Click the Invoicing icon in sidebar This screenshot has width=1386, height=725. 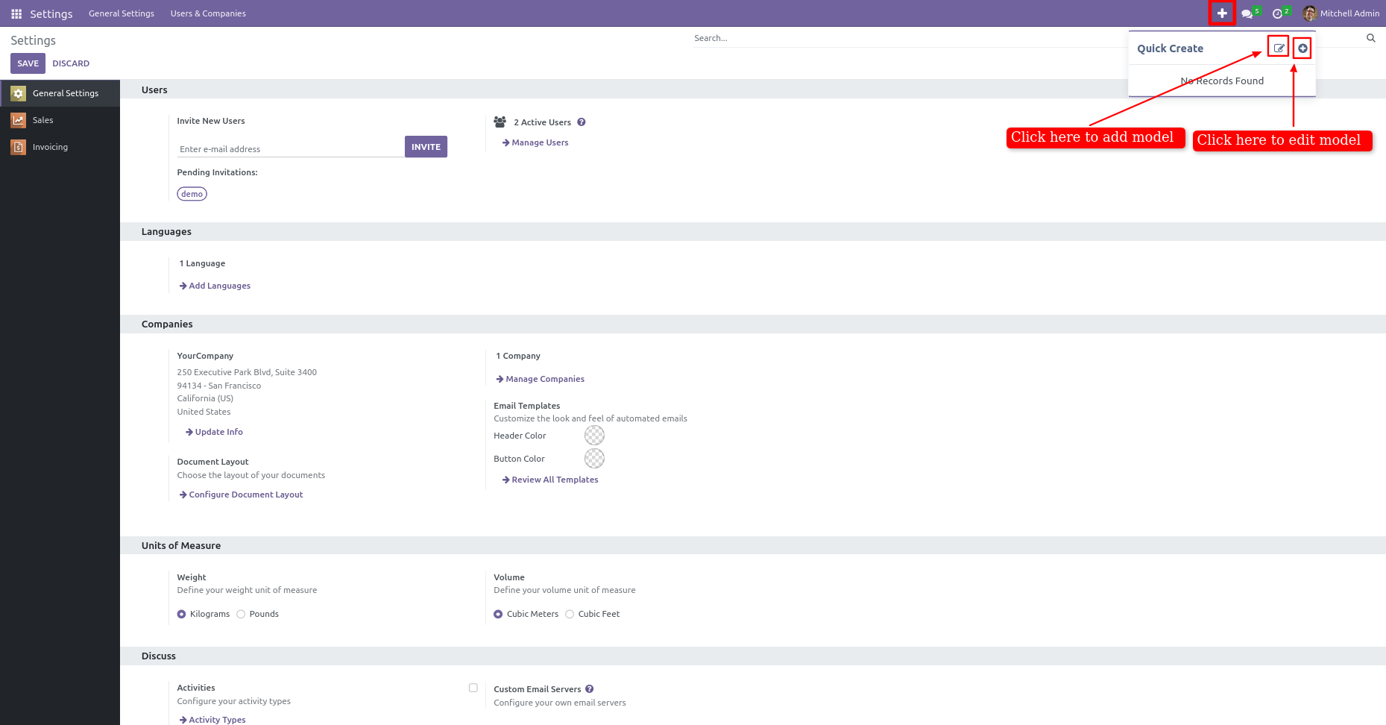click(x=19, y=147)
